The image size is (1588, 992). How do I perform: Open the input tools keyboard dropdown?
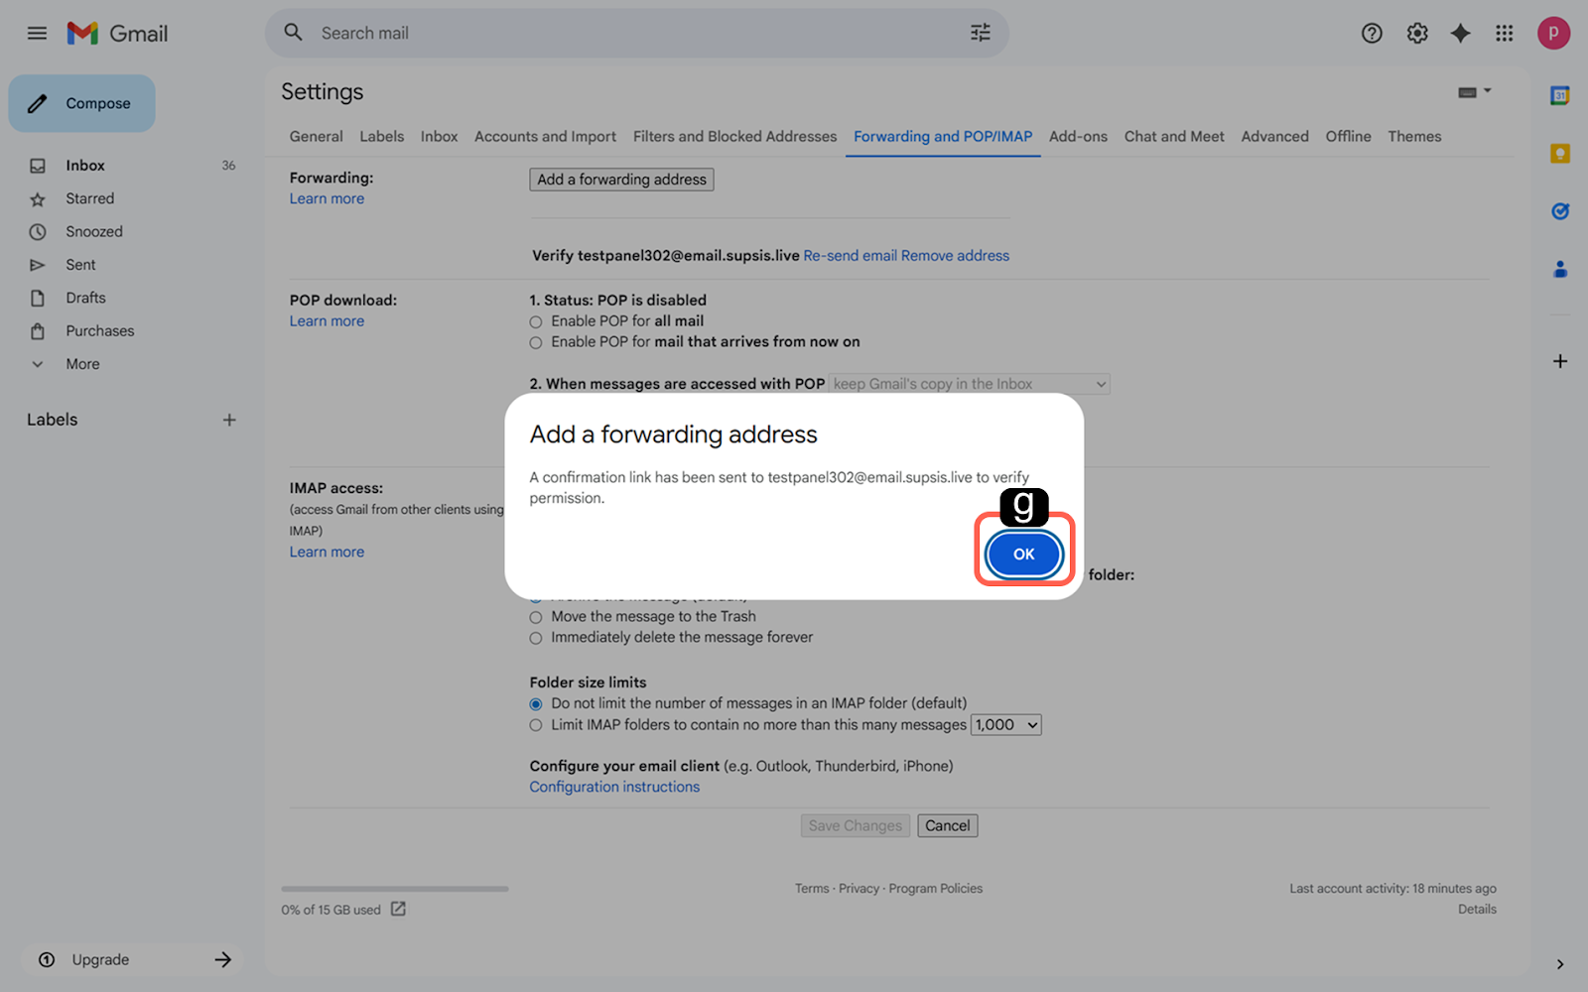coord(1474,92)
